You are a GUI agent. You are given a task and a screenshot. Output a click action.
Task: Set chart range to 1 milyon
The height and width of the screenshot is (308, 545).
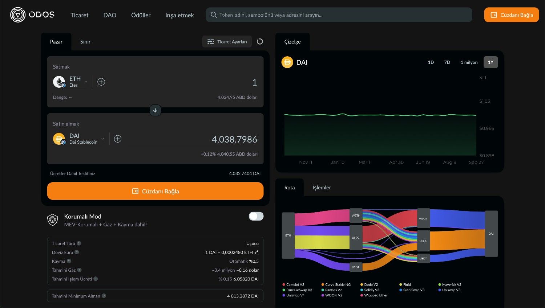pyautogui.click(x=469, y=62)
